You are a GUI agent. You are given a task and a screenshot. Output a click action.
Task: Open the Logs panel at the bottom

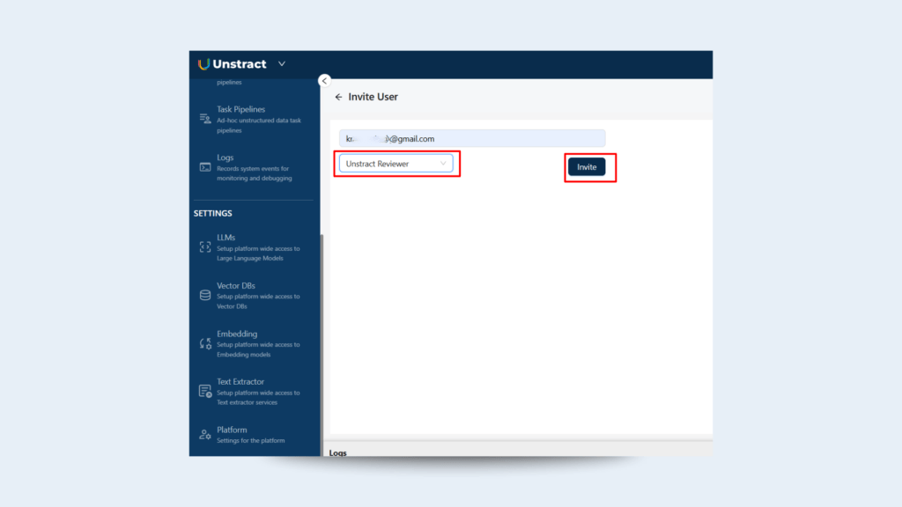[338, 452]
